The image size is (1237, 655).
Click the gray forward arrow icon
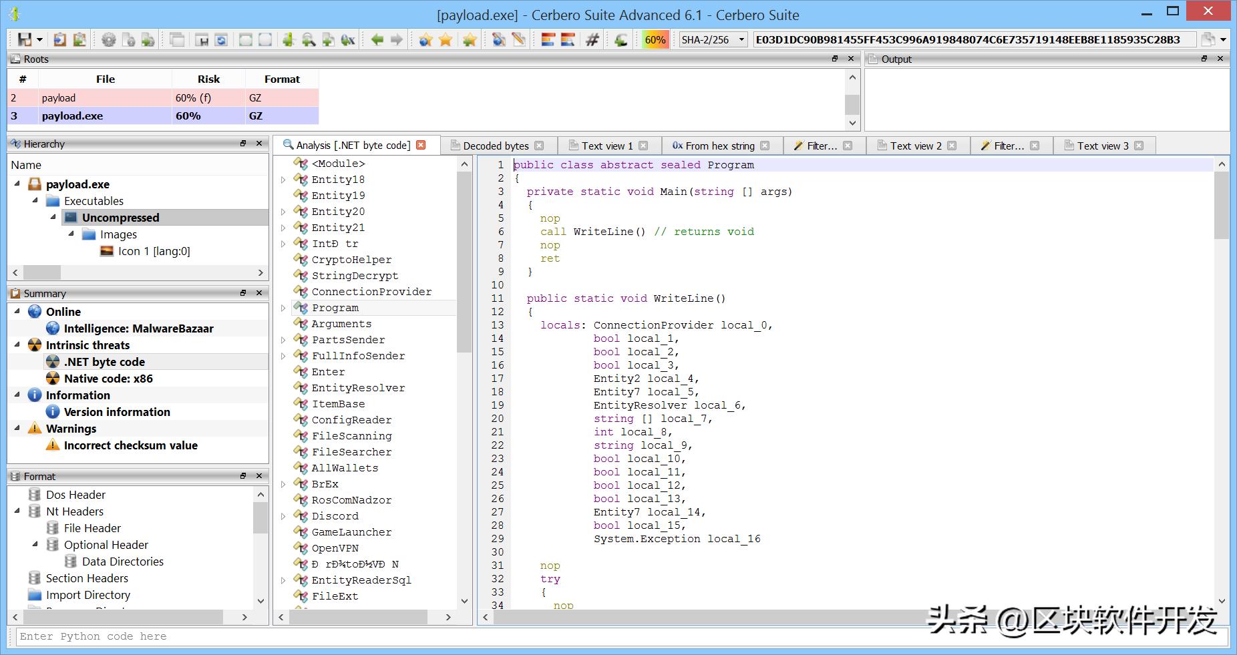(x=397, y=39)
